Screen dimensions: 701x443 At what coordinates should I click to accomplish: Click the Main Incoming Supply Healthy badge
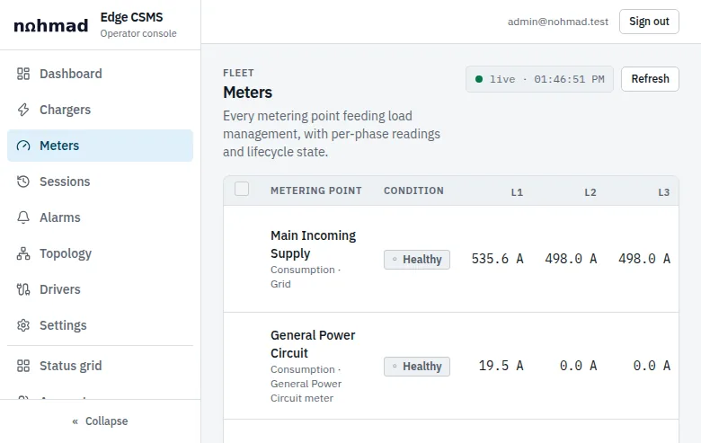pos(417,260)
